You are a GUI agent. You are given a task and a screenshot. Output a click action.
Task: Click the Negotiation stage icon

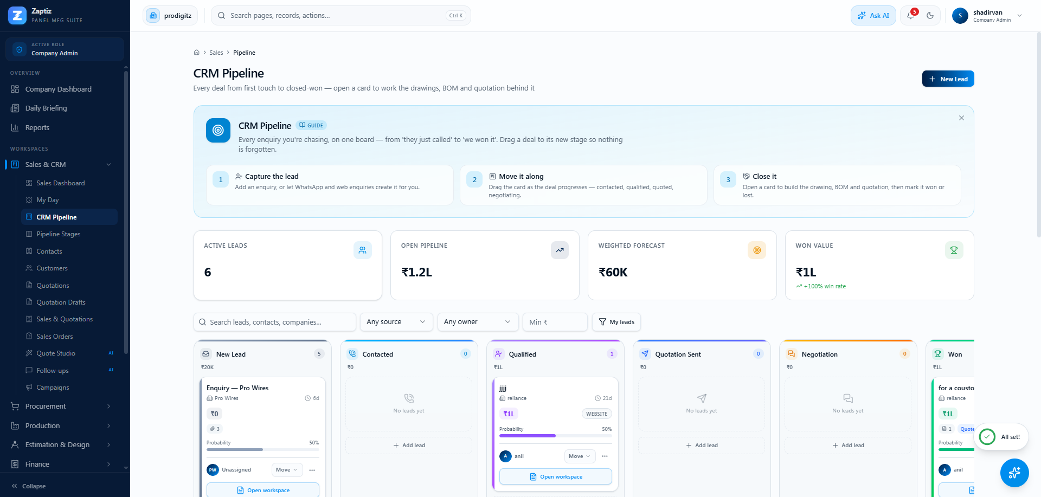(x=791, y=354)
